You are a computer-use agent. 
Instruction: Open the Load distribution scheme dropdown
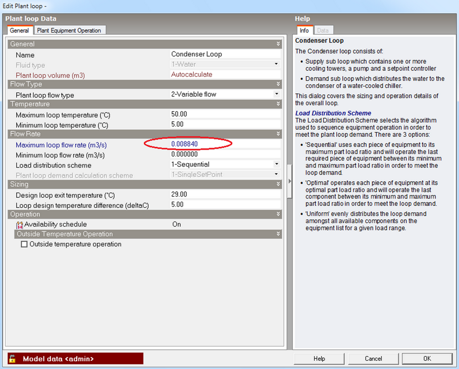point(276,165)
